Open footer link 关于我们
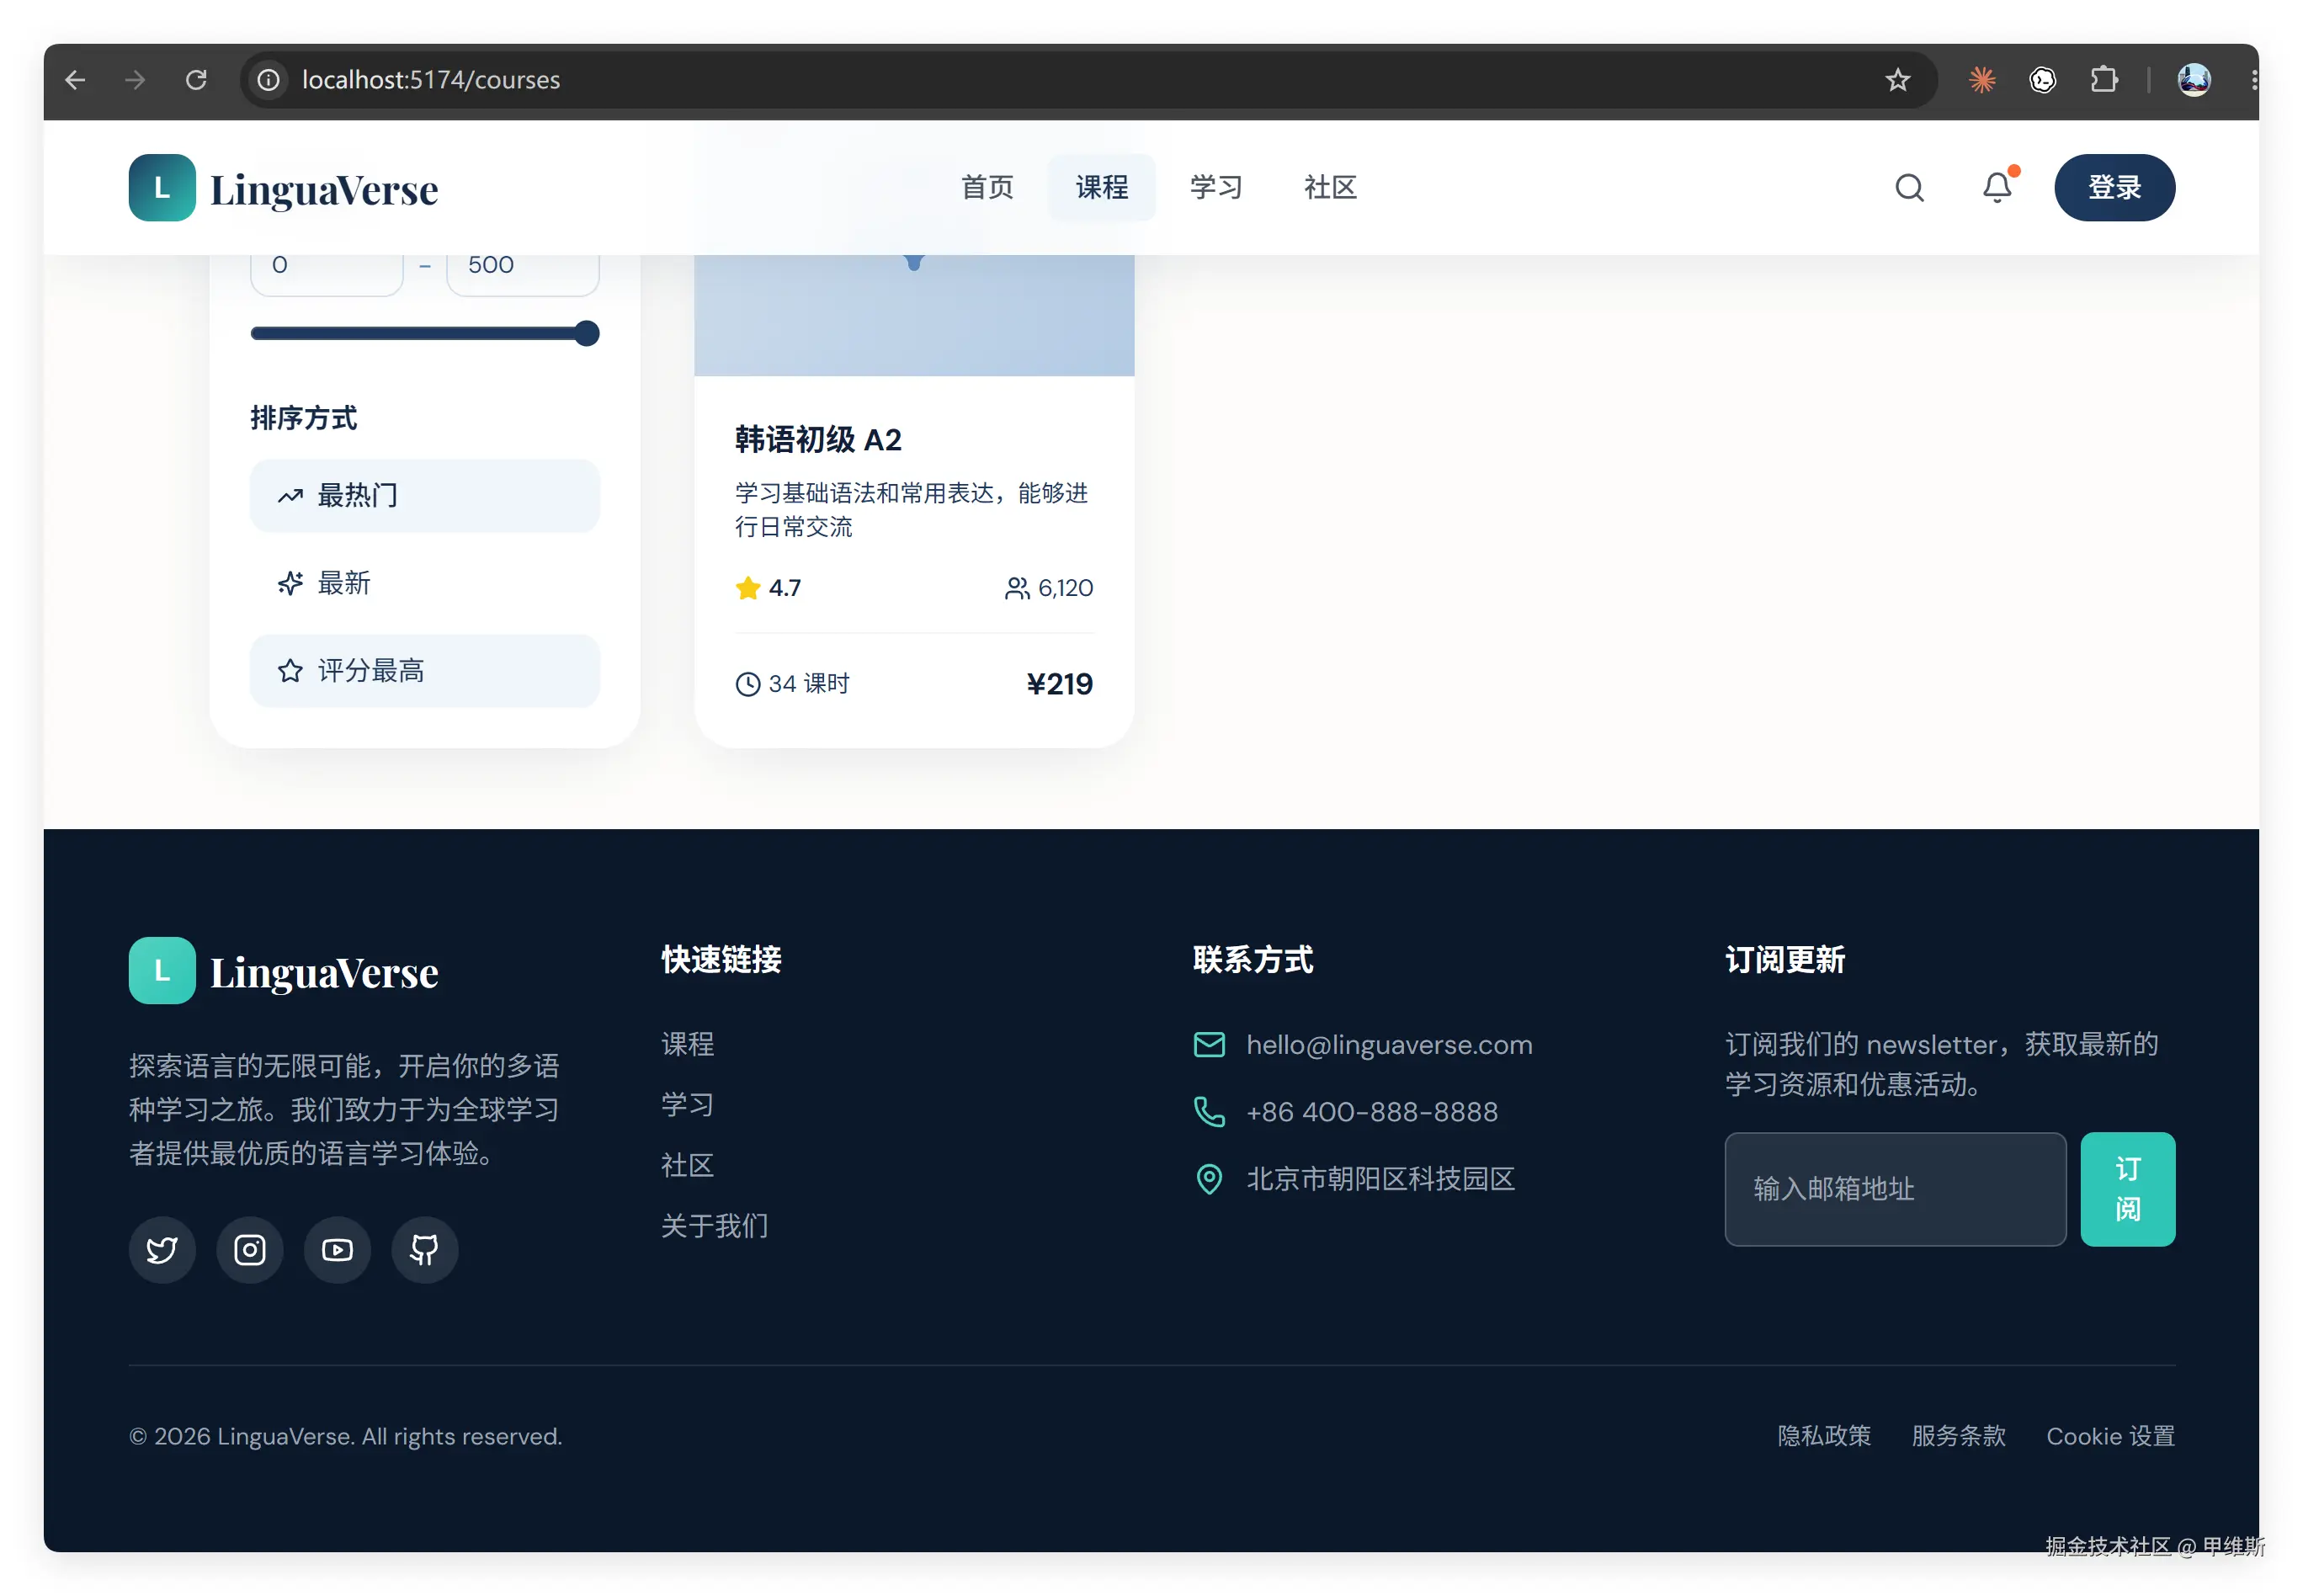This screenshot has width=2303, height=1596. [714, 1226]
